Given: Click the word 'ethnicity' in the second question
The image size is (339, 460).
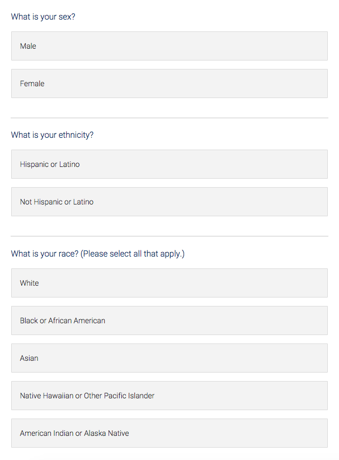Looking at the screenshot, I should 76,135.
